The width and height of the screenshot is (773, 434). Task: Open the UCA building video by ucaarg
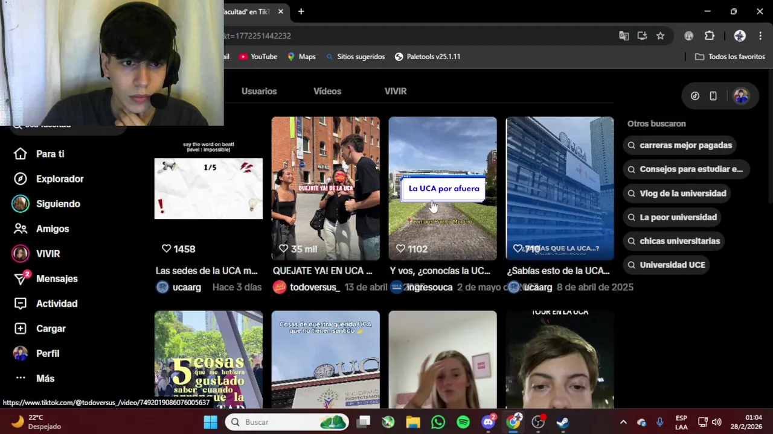click(x=560, y=189)
